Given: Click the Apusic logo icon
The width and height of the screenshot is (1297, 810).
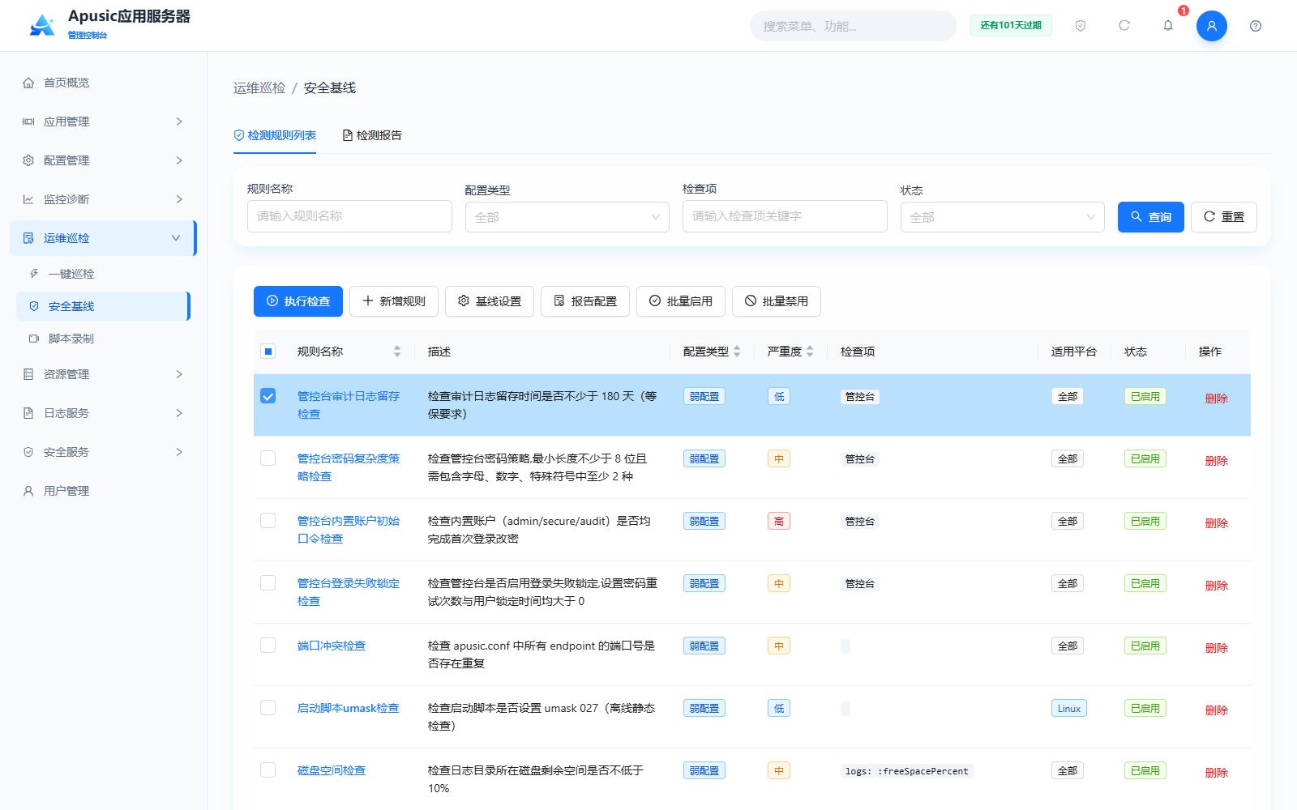Looking at the screenshot, I should (x=42, y=26).
